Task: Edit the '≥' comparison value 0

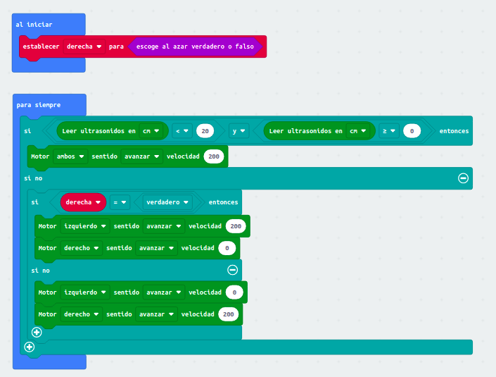Action: pyautogui.click(x=412, y=131)
